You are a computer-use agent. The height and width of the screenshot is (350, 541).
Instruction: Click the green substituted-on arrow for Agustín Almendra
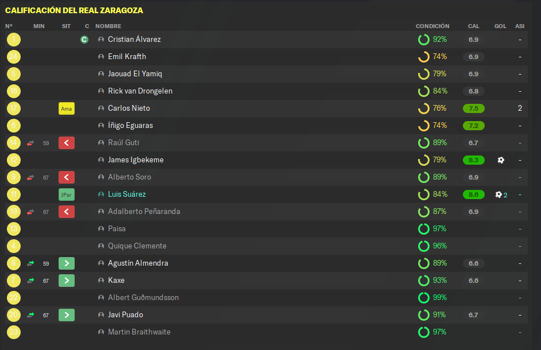pos(67,263)
